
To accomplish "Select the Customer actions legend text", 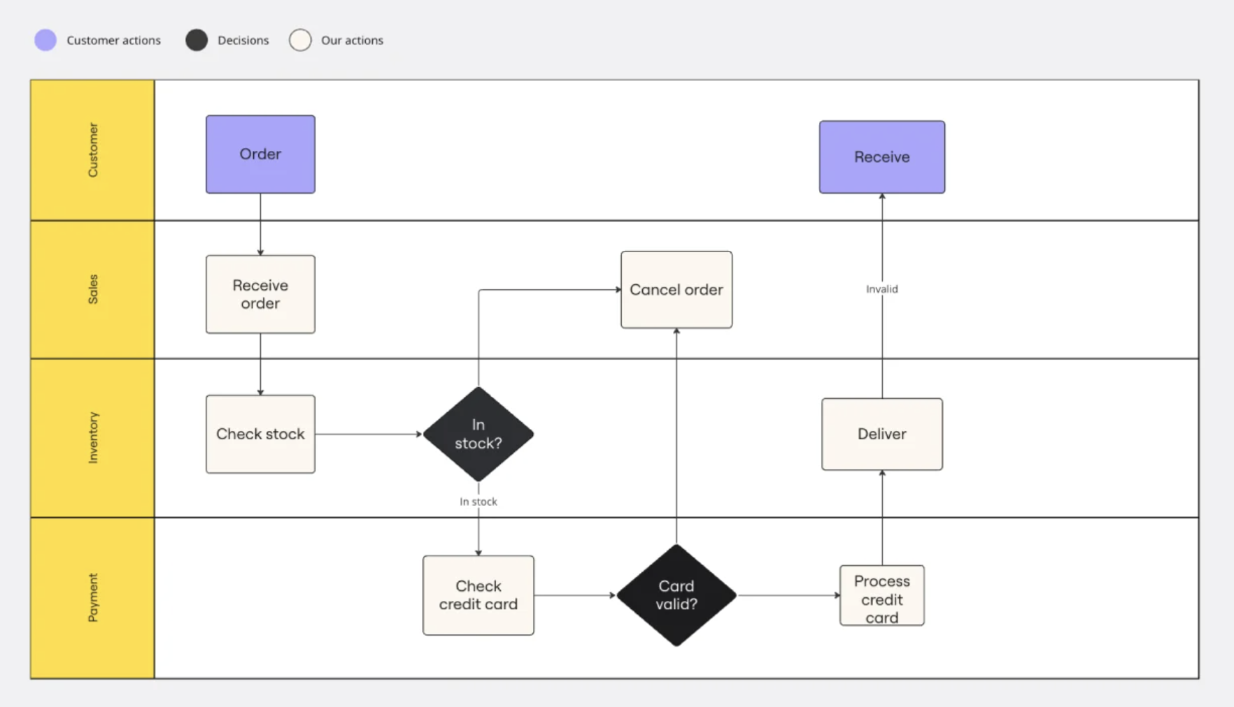I will (113, 41).
